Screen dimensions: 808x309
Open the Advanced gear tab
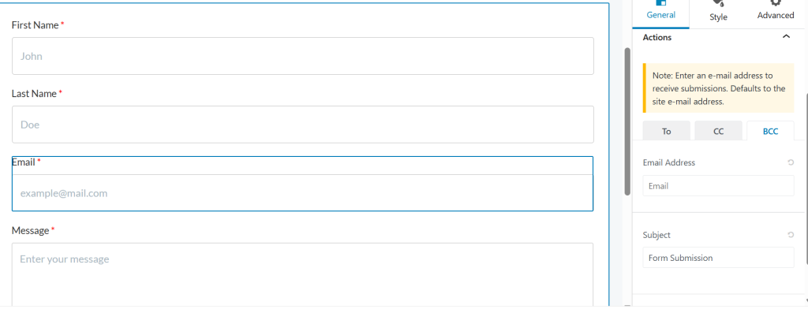[776, 2]
